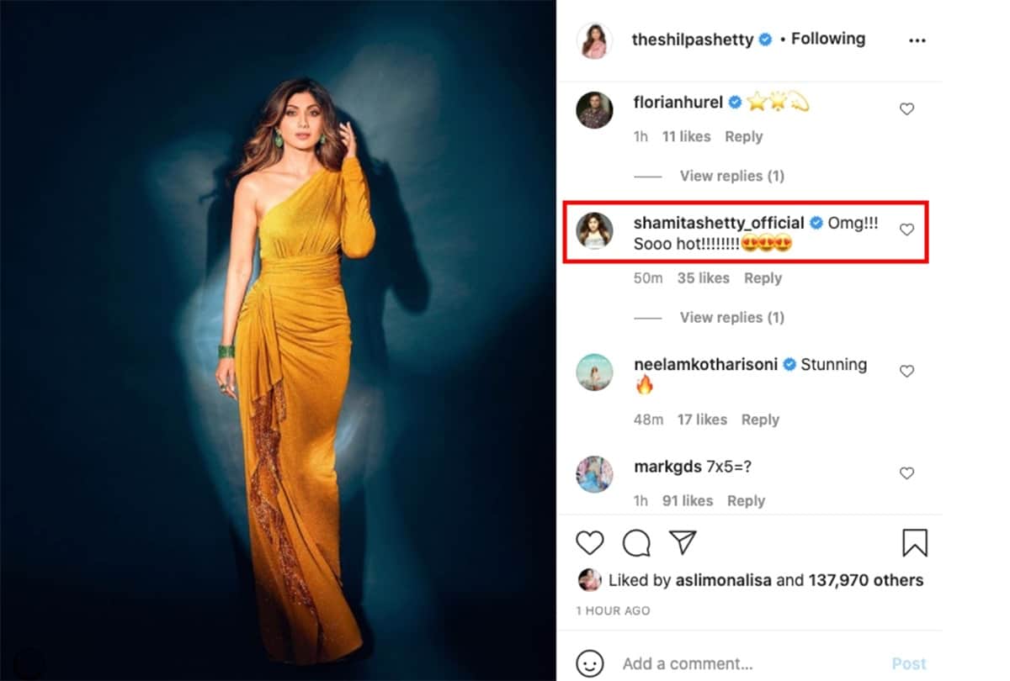Toggle like on shamitashetty_official's comment
Screen dimensions: 1010x681
click(906, 229)
